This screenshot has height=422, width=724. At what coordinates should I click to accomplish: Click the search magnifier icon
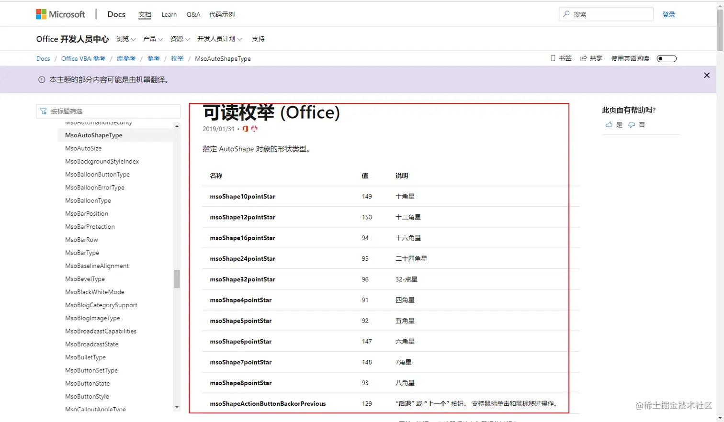(x=566, y=14)
